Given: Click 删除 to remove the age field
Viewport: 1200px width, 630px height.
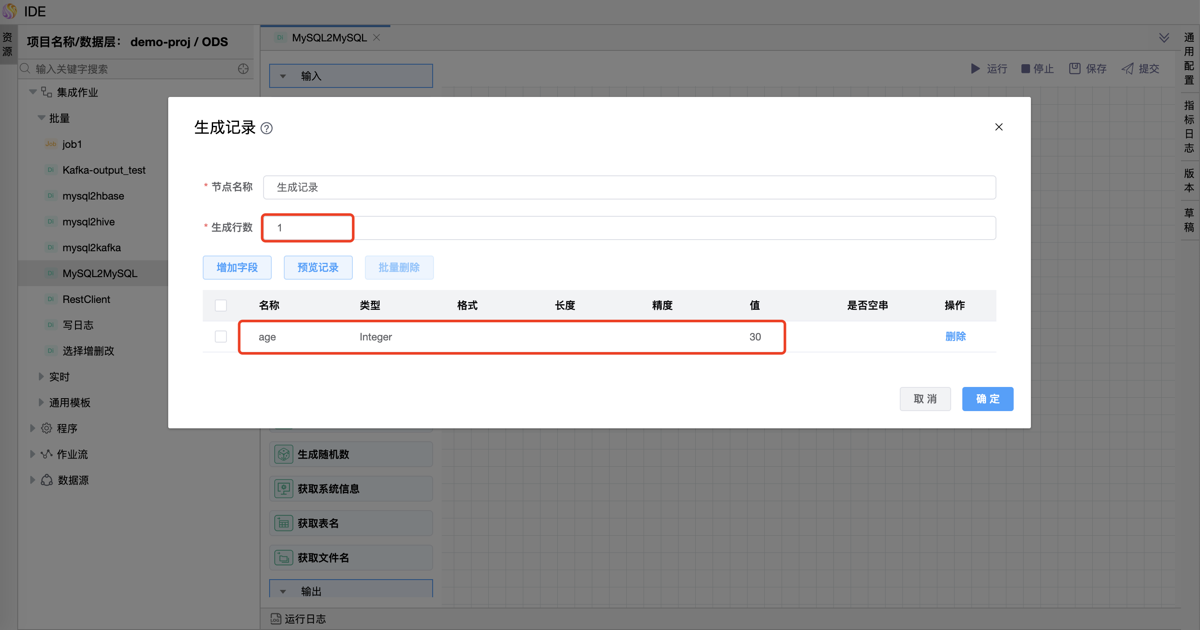Looking at the screenshot, I should point(955,337).
